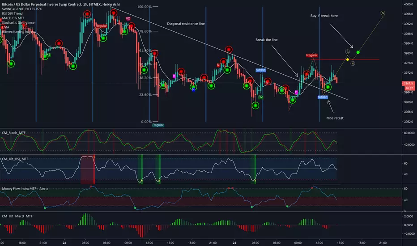Click the 100.00% Fibonacci level label
Viewport: 417px width, 246px height.
pyautogui.click(x=145, y=7)
